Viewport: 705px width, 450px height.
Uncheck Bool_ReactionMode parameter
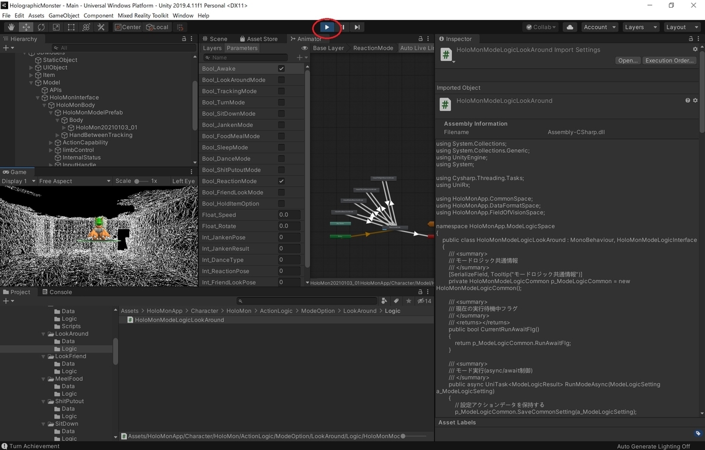281,182
